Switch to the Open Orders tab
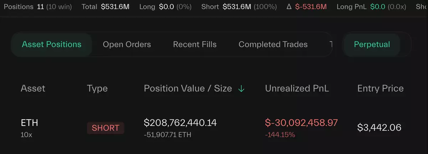The height and width of the screenshot is (154, 428). click(x=127, y=44)
